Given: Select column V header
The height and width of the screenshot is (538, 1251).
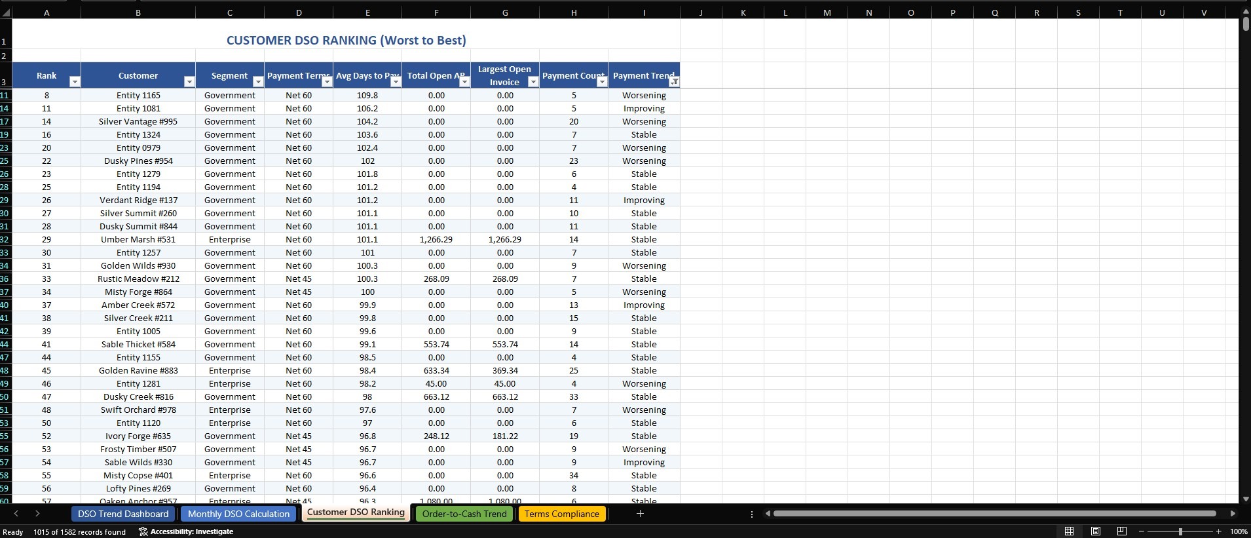Looking at the screenshot, I should click(1204, 12).
